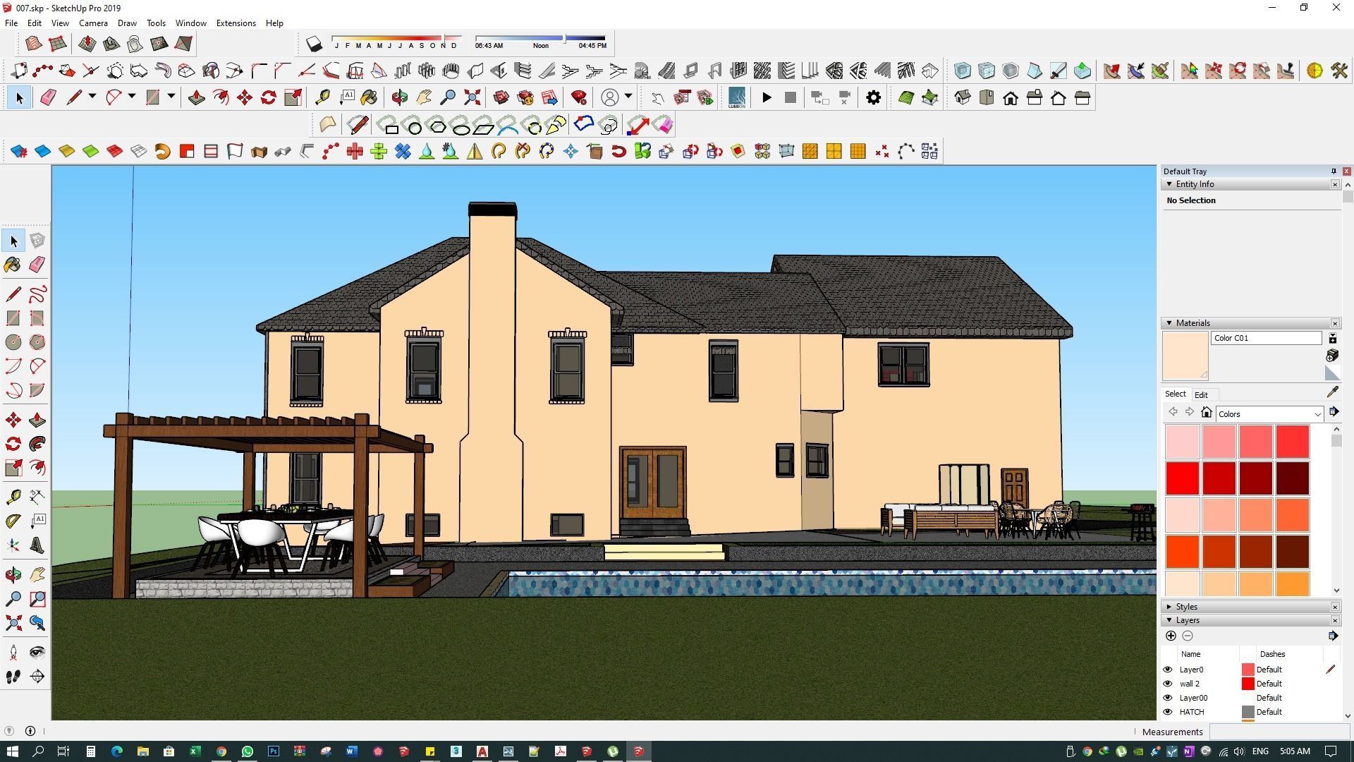1354x762 pixels.
Task: Hide the wall 2 layer
Action: [x=1167, y=684]
